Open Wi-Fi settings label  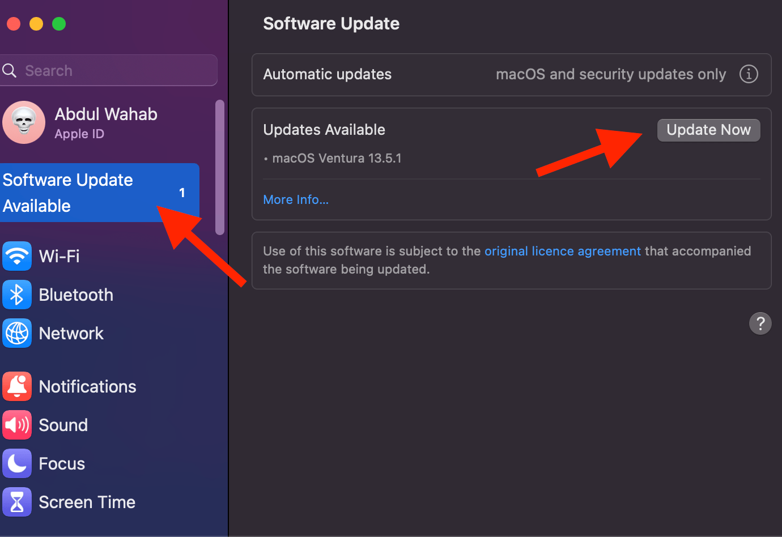point(59,256)
